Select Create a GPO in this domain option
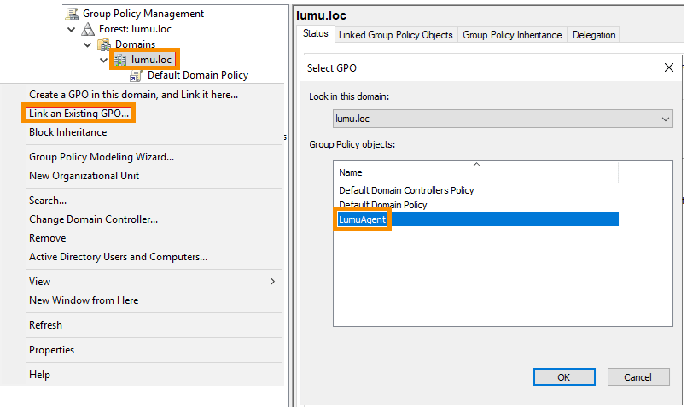The image size is (687, 408). (x=134, y=95)
